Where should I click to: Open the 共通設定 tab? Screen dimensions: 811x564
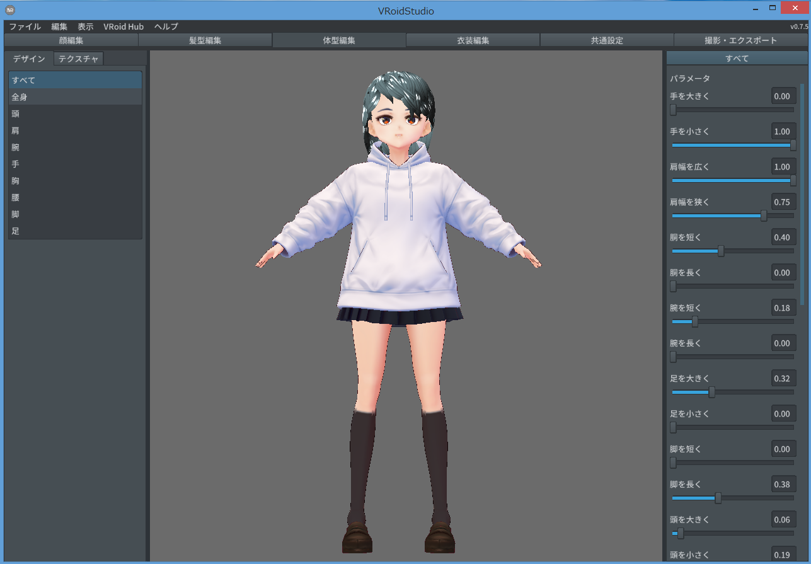(x=607, y=40)
